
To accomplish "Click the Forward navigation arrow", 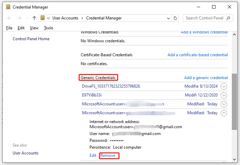I will point(19,18).
